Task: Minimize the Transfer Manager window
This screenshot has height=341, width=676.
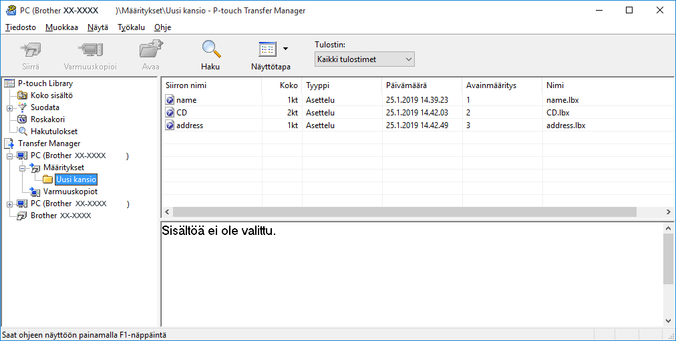Action: point(599,10)
